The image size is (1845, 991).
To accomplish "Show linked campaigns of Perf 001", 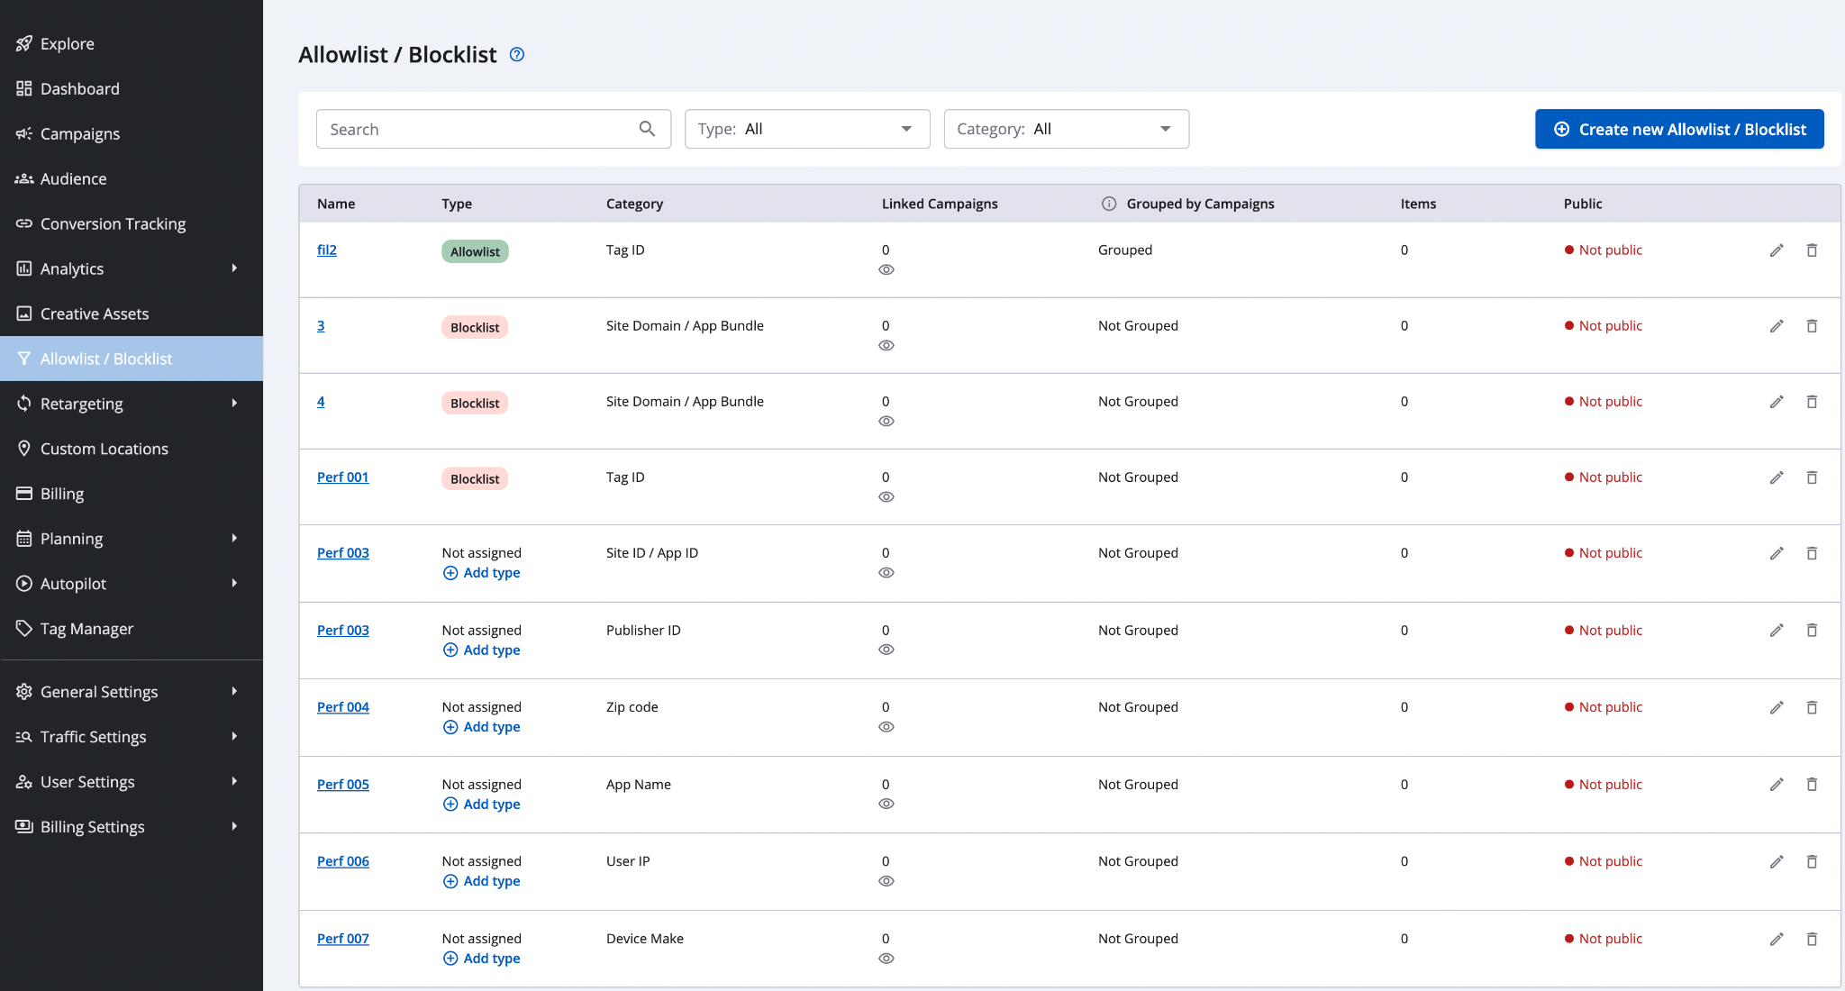I will click(886, 497).
